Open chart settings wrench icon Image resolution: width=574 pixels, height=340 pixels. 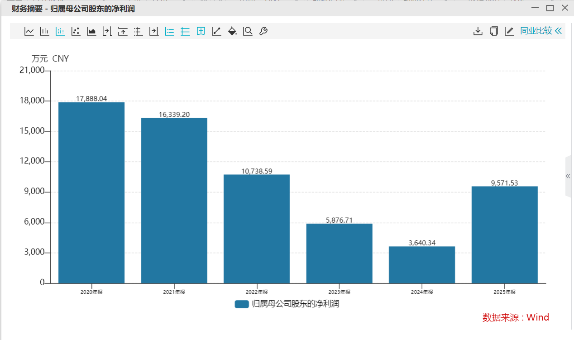click(263, 31)
